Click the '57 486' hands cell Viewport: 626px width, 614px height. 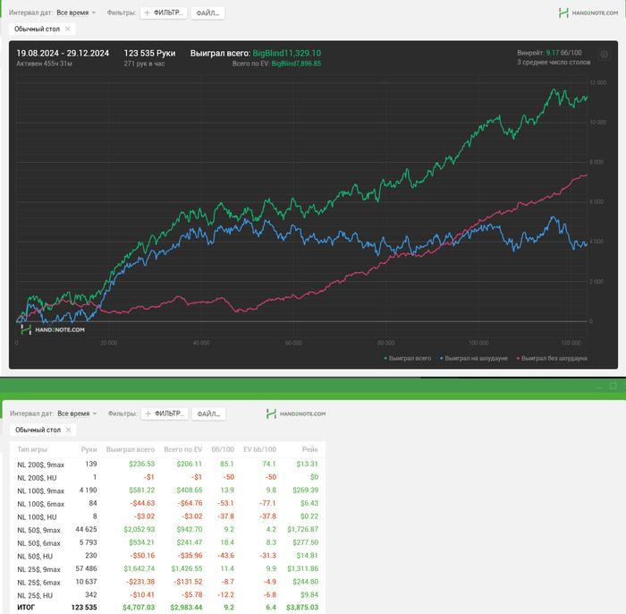[86, 568]
